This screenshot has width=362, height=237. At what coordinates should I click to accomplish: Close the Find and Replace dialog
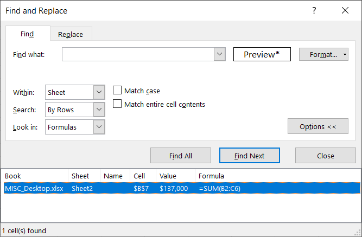tap(346, 11)
